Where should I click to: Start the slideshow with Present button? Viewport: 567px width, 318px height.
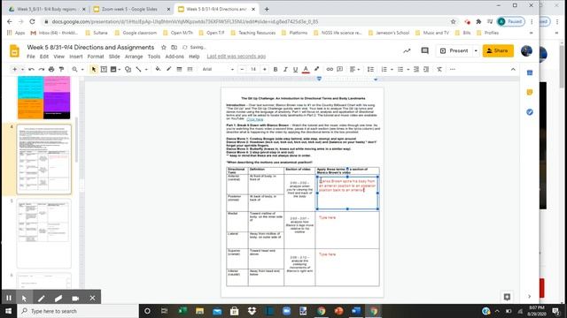click(454, 51)
